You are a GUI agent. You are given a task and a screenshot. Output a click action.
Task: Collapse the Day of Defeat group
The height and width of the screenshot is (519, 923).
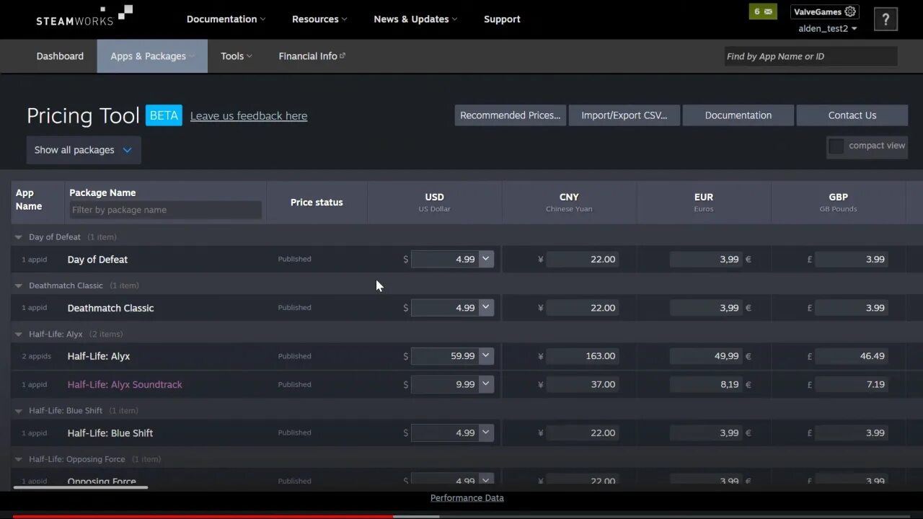(x=19, y=237)
